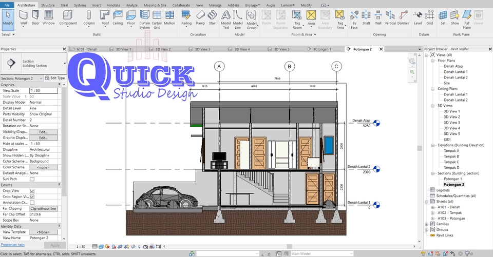Activate the Ramp tool
The height and width of the screenshot is (257, 493).
click(200, 17)
